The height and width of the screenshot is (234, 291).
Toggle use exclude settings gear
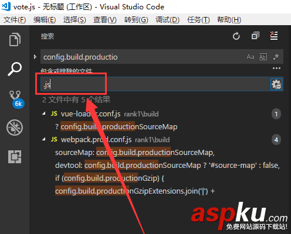click(276, 84)
